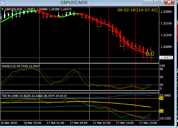178x128 pixels.
Task: Click the time axis label 17 Mar 01:00
Action: [56, 123]
